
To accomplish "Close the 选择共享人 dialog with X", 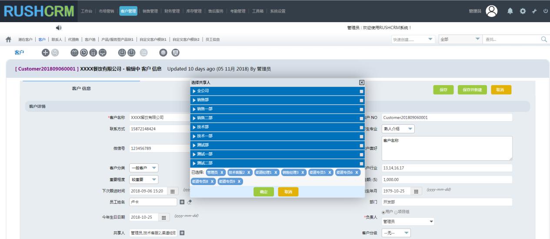I will point(361,82).
